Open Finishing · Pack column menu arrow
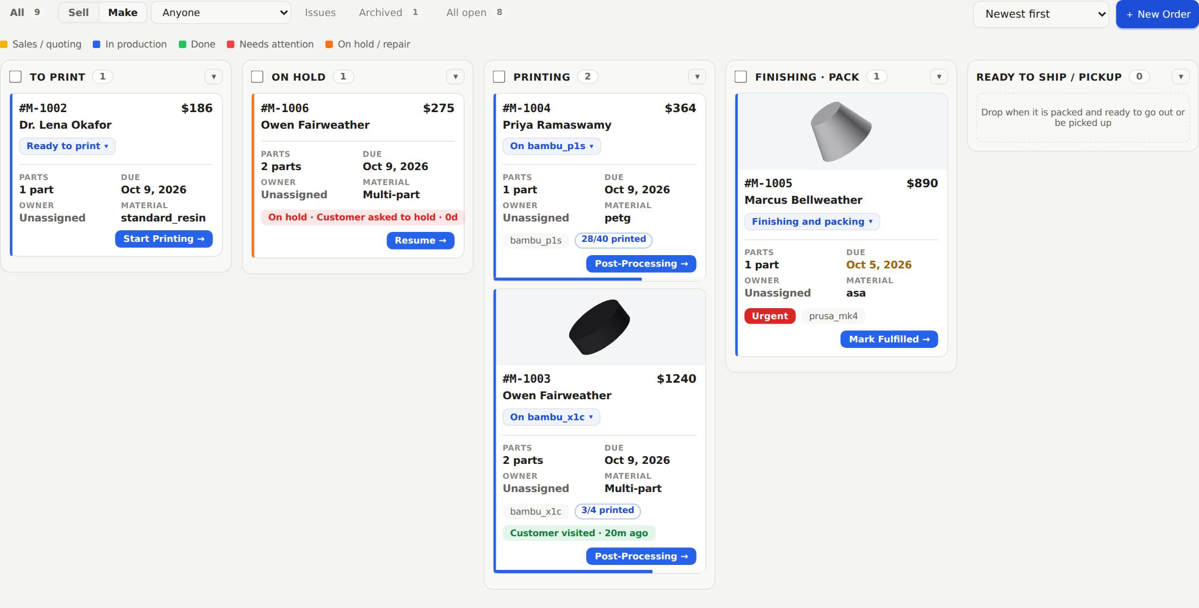This screenshot has height=608, width=1199. click(x=939, y=77)
